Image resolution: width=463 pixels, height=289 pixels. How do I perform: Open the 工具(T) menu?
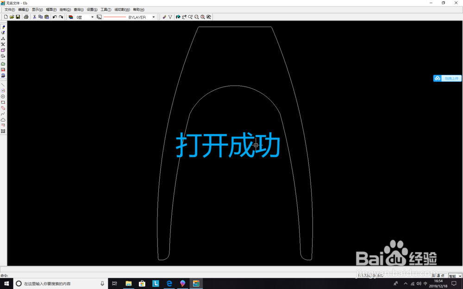click(106, 10)
